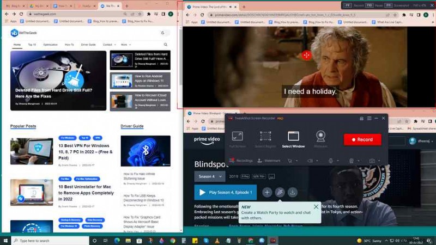Open How to Run Android Apps article card
436x245 pixels.
point(140,81)
